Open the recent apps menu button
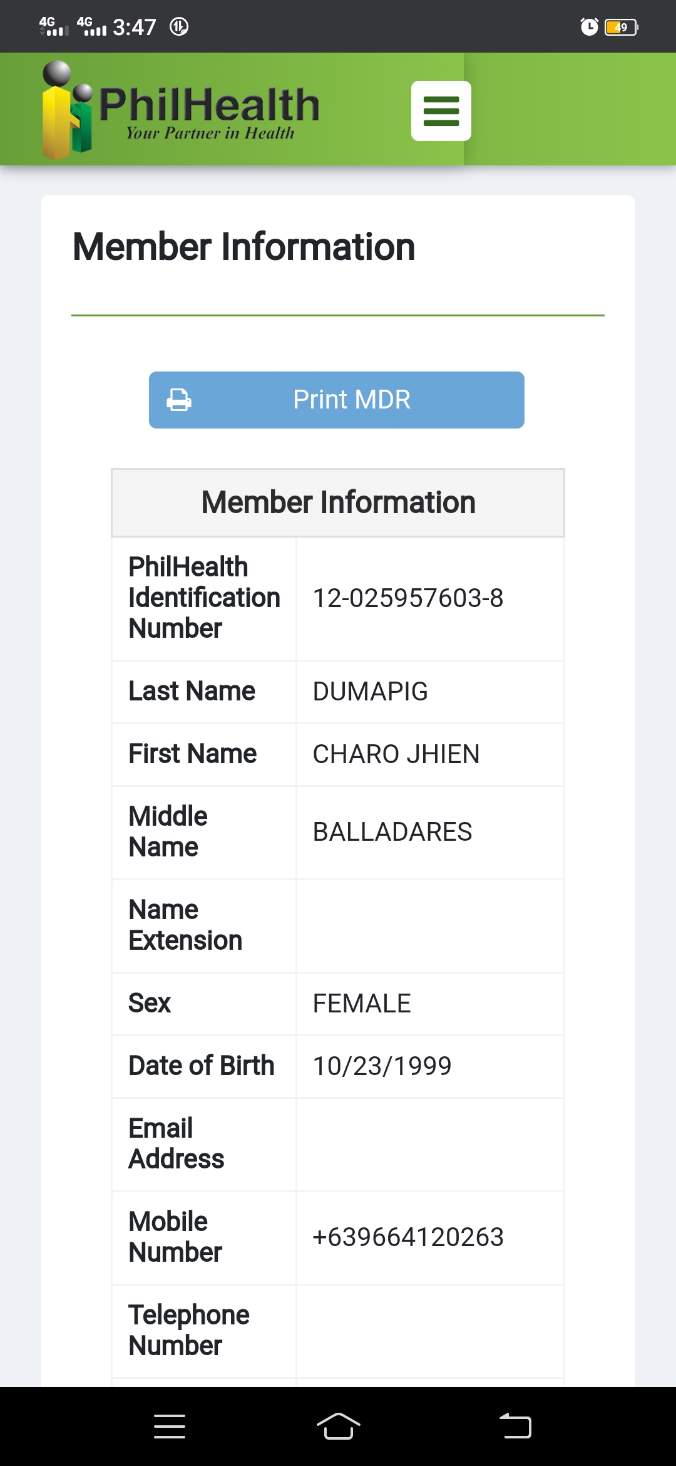 click(169, 1427)
